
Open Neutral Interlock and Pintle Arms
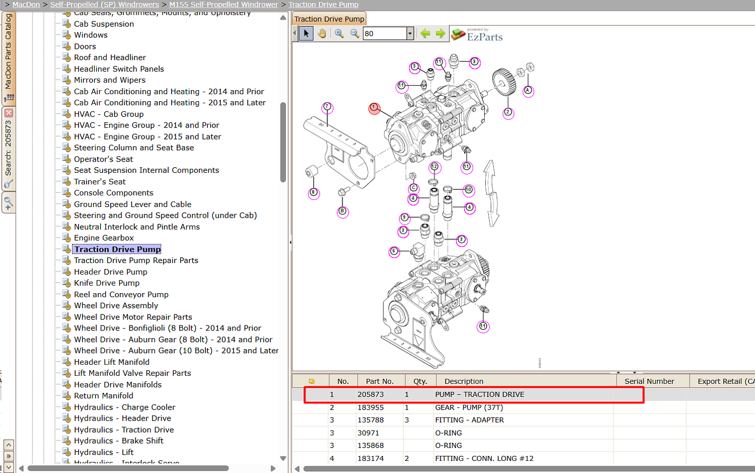[x=137, y=227]
